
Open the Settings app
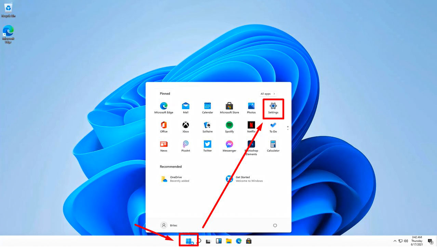click(273, 108)
